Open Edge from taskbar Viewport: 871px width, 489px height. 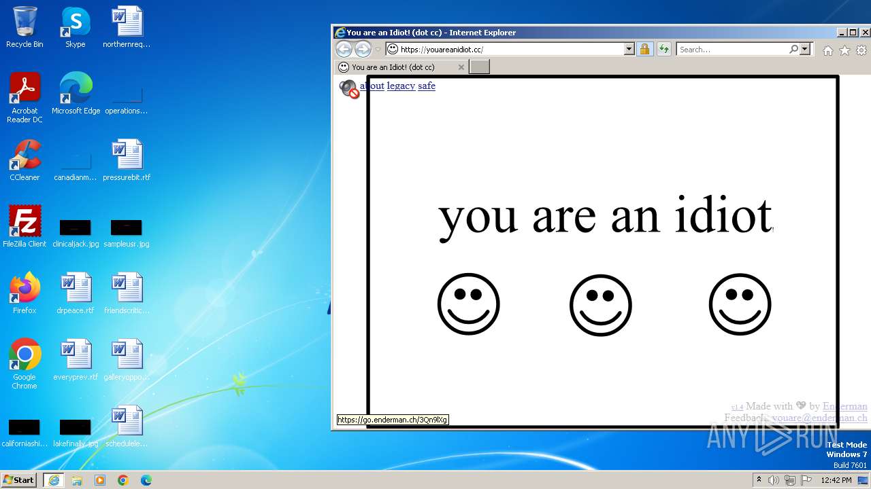146,480
